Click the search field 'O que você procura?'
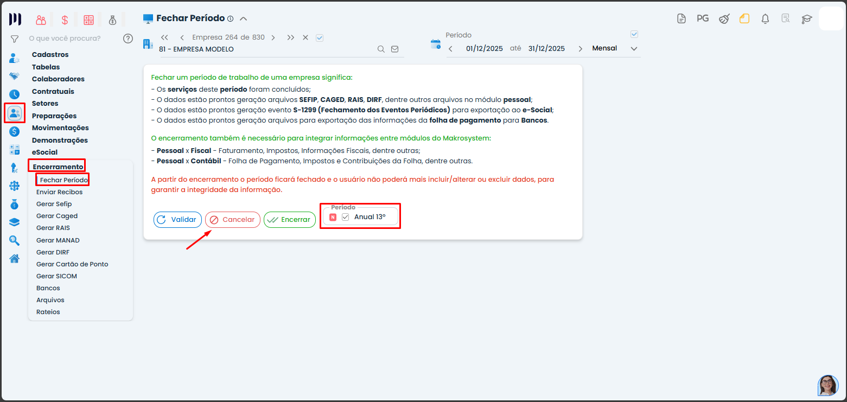The height and width of the screenshot is (402, 847). click(65, 39)
